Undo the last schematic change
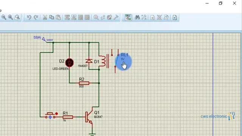242x136 pixels. (29, 17)
